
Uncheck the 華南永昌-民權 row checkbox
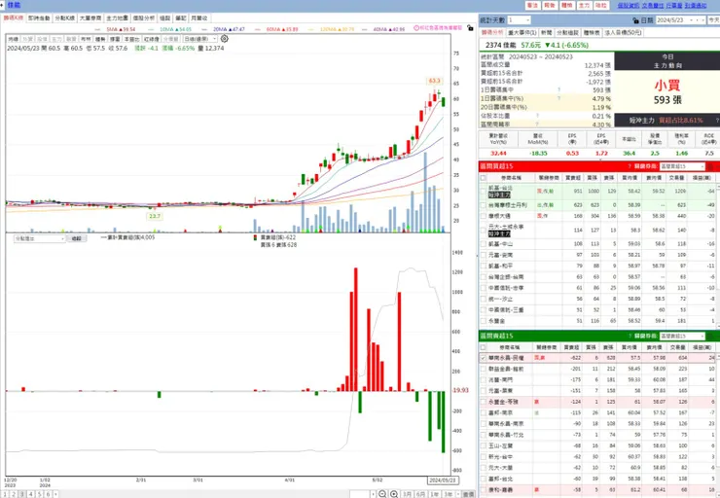(x=483, y=358)
